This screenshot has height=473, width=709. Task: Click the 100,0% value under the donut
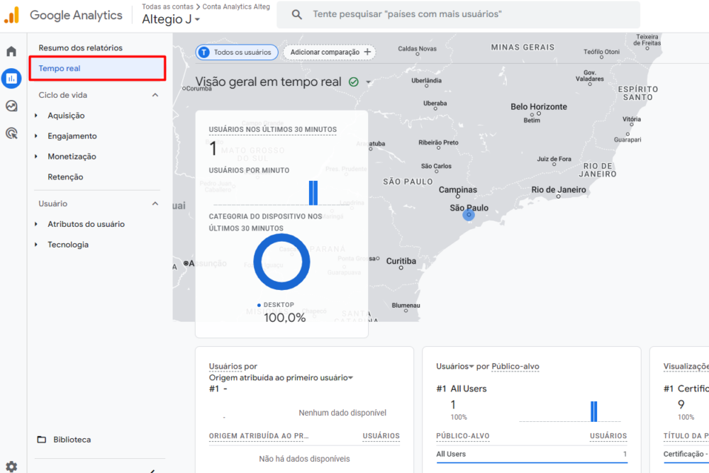(x=284, y=318)
